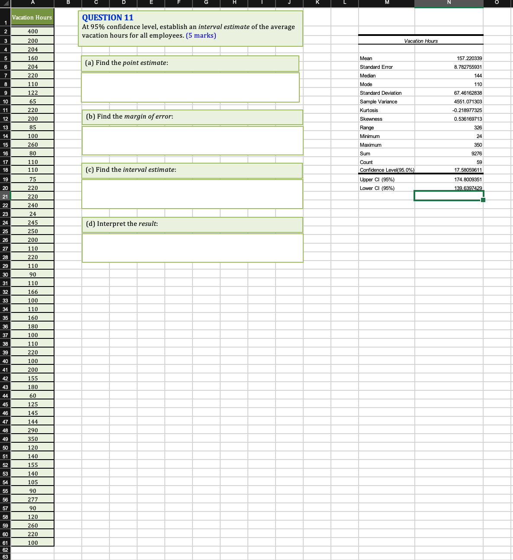Select the Lower CI (95%) label cell
Image resolution: width=513 pixels, height=560 pixels.
pyautogui.click(x=386, y=188)
